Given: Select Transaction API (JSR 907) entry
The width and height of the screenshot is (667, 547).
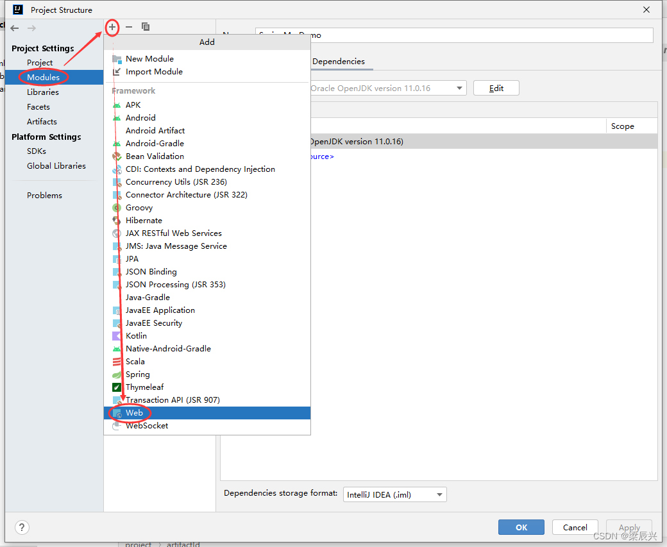Looking at the screenshot, I should pyautogui.click(x=207, y=400).
